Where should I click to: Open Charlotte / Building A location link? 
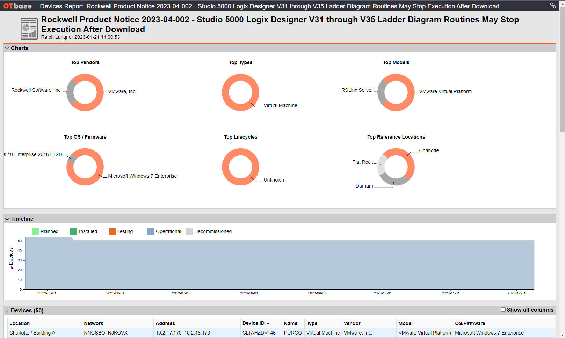(32, 333)
